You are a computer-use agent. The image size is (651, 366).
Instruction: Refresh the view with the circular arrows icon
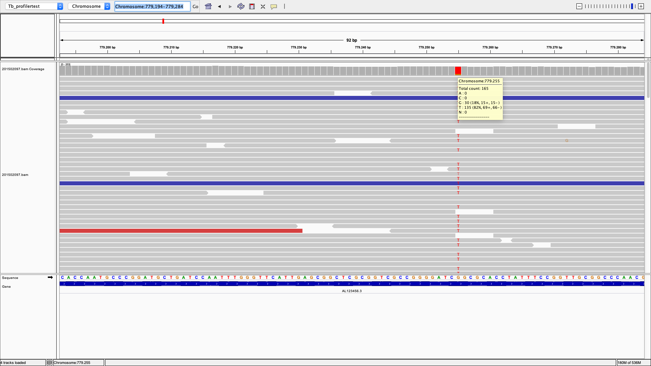click(241, 6)
